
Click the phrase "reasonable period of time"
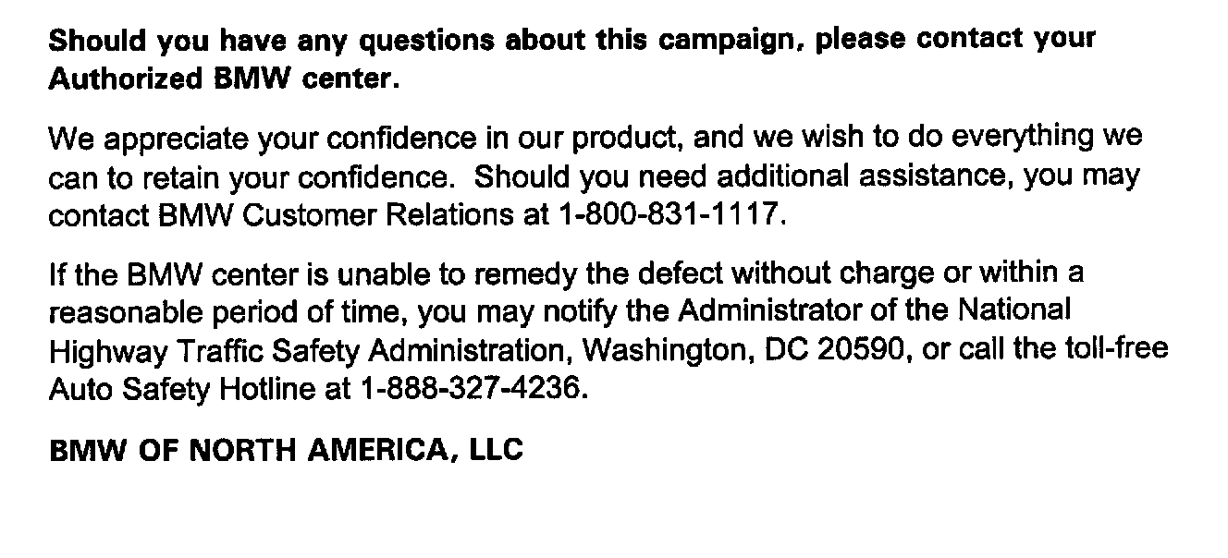coord(227,312)
